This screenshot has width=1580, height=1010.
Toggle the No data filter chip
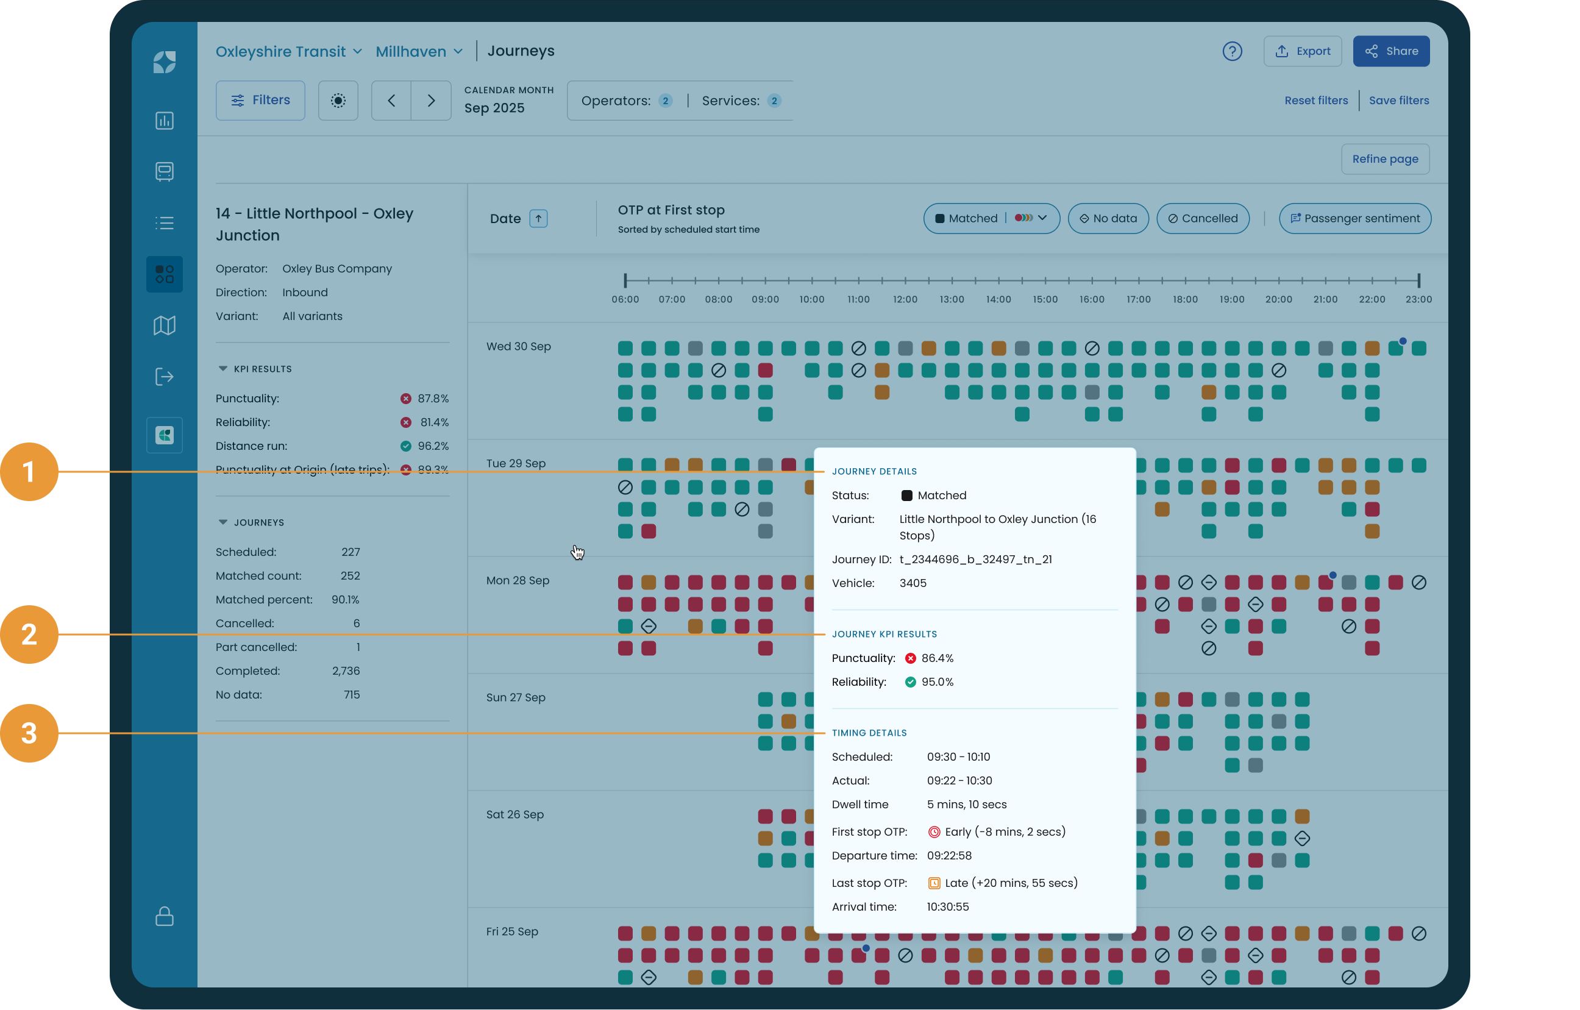1108,219
